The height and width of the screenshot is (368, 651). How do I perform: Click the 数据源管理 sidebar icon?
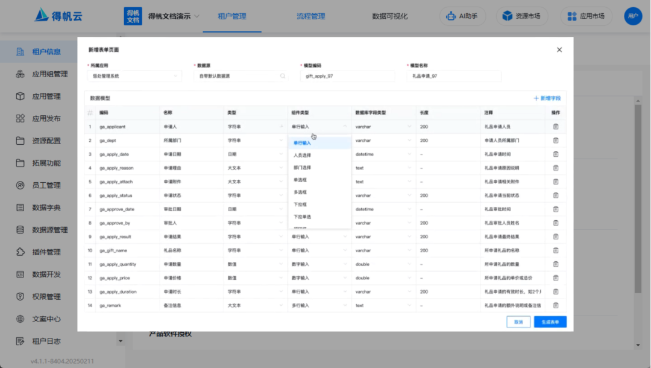(x=20, y=229)
